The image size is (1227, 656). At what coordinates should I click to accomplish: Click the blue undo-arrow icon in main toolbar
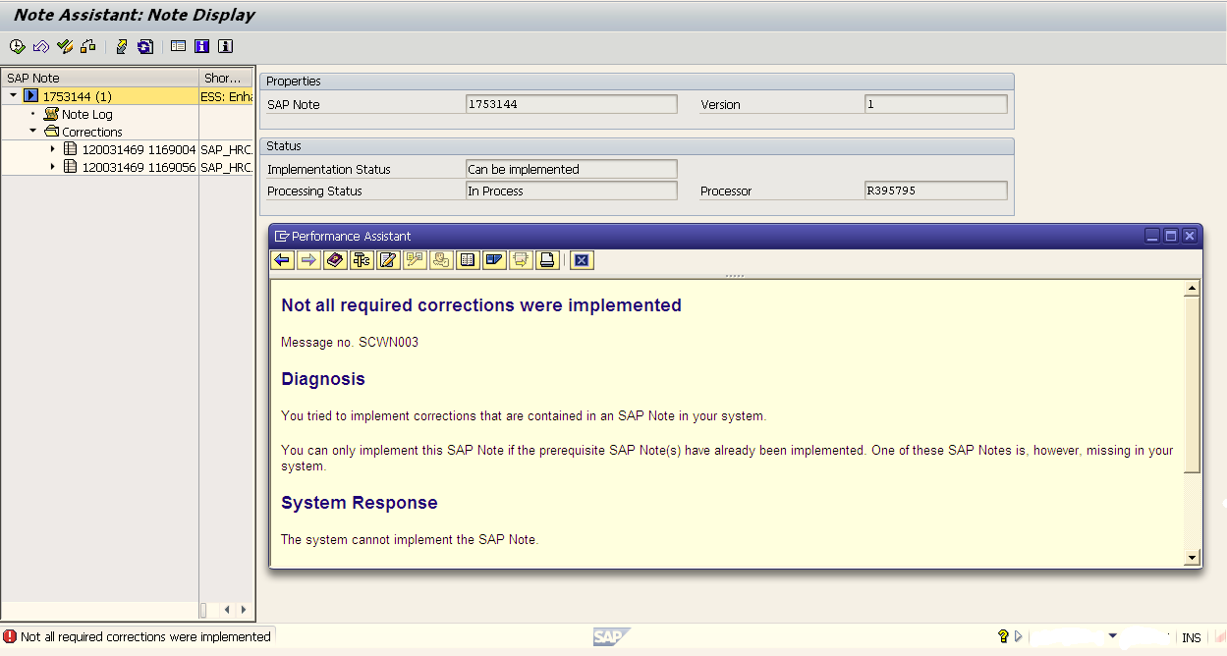click(x=41, y=46)
